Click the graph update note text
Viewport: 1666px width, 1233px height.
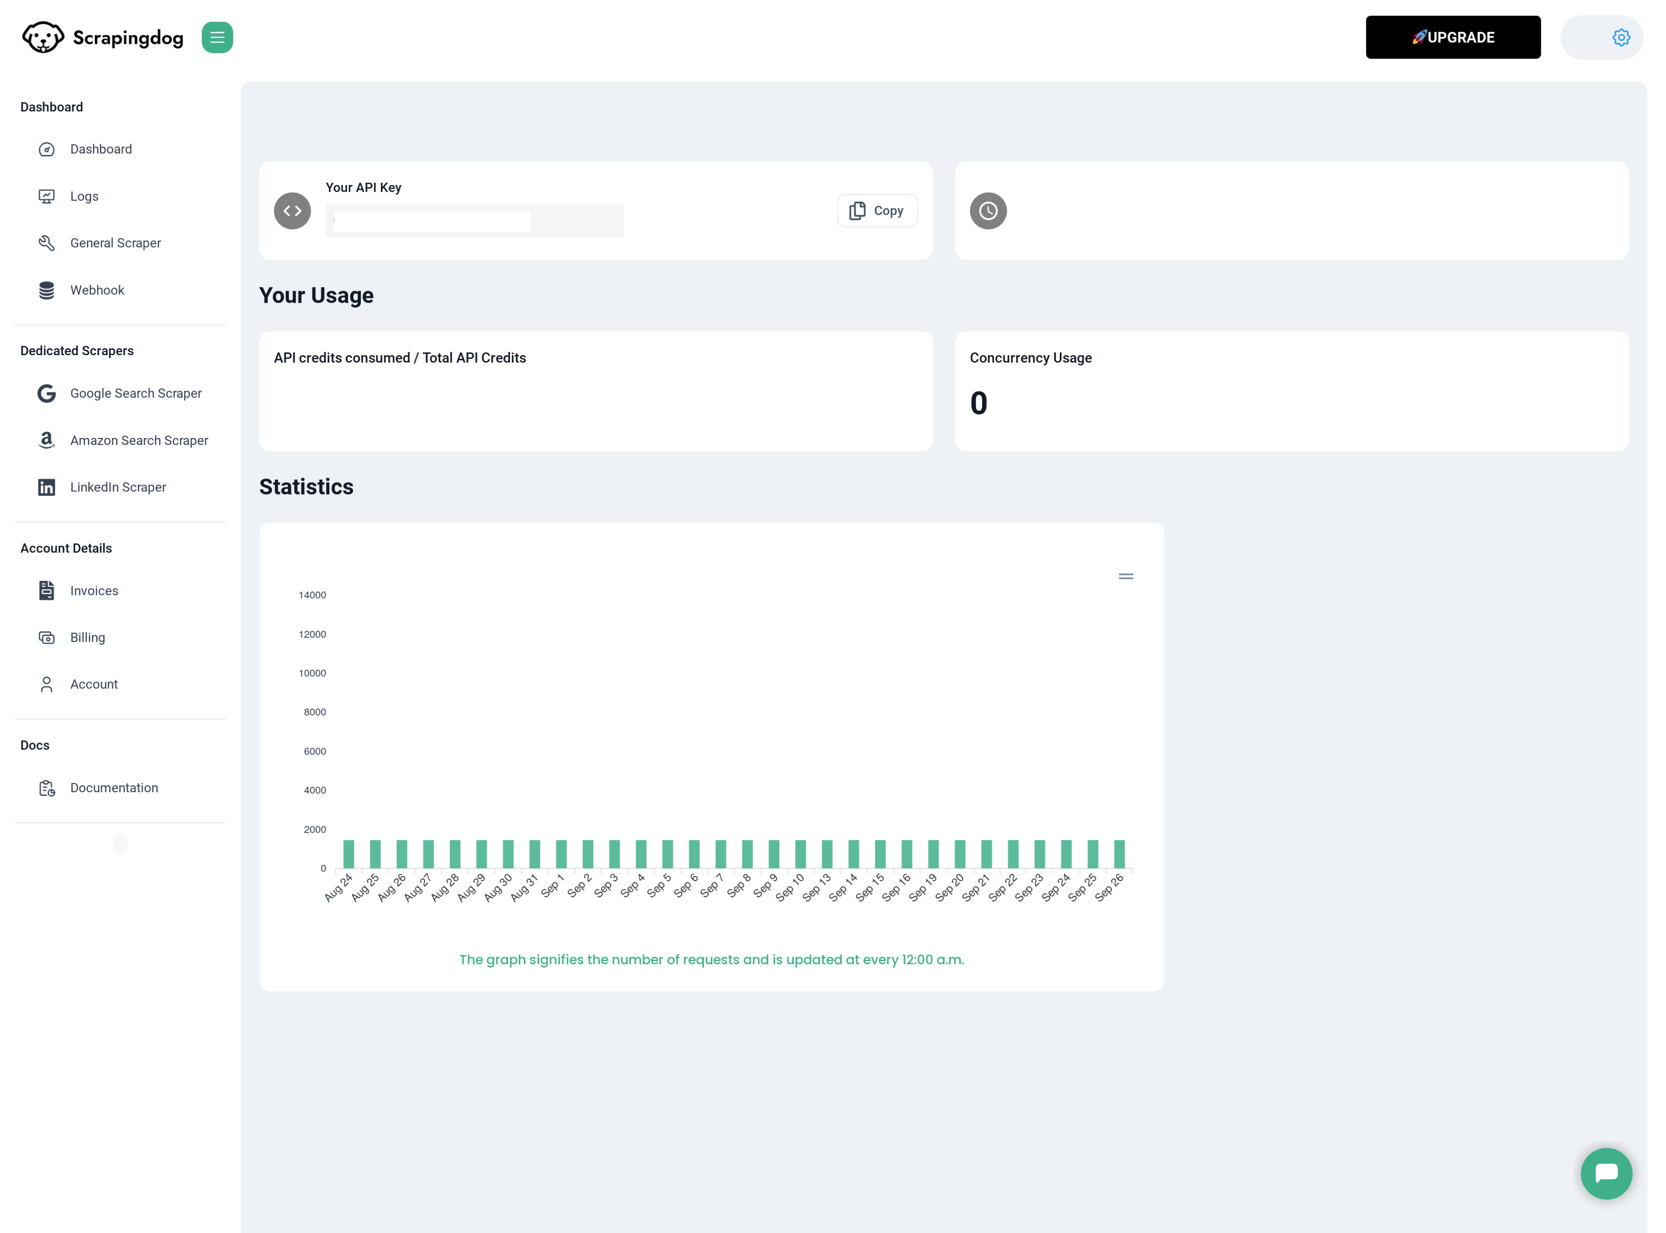[x=711, y=960]
